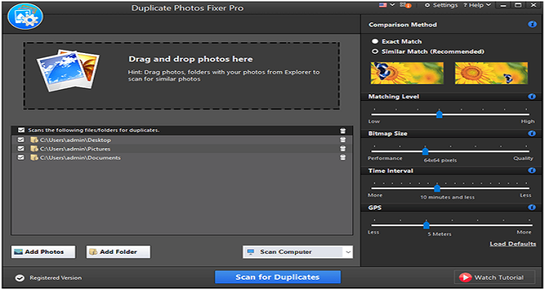Screen dimensions: 545x290
Task: Open the US flag language selector
Action: click(384, 5)
